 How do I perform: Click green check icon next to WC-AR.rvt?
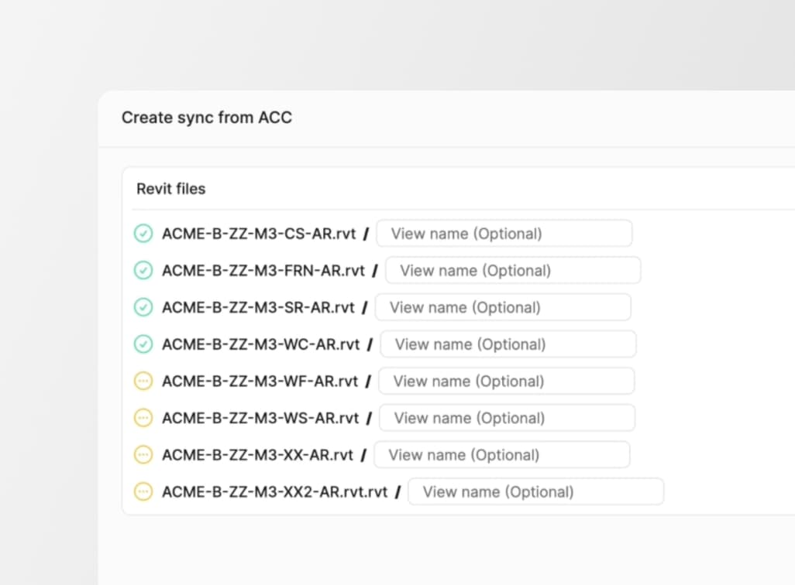point(143,344)
